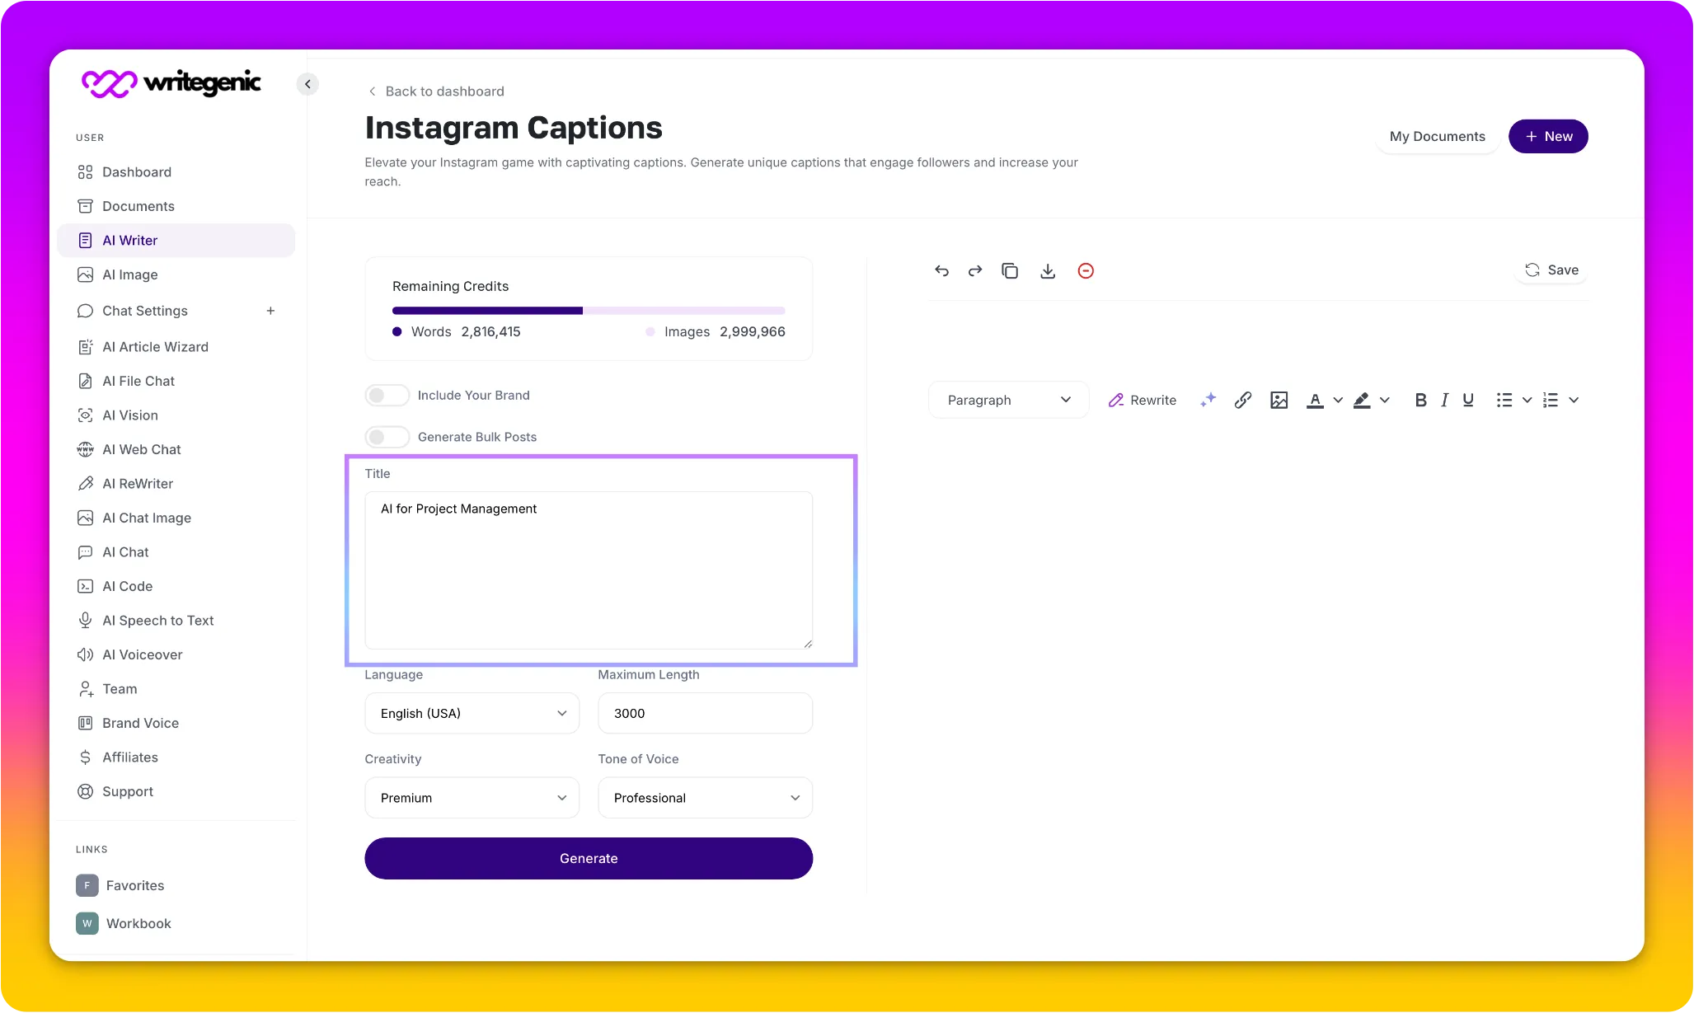
Task: Click the italic formatting icon
Action: click(1443, 399)
